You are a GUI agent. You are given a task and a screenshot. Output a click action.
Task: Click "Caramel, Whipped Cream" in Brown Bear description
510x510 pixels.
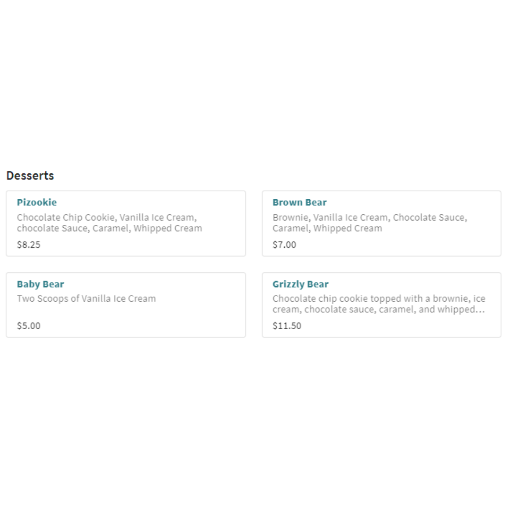pyautogui.click(x=327, y=229)
